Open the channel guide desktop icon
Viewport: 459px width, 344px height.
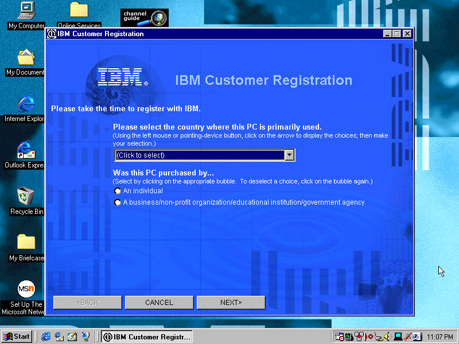click(144, 18)
